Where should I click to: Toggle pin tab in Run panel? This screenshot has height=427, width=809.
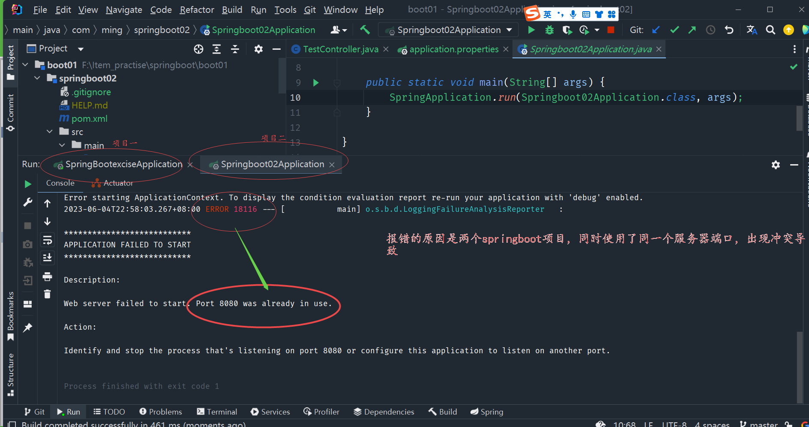pos(28,328)
